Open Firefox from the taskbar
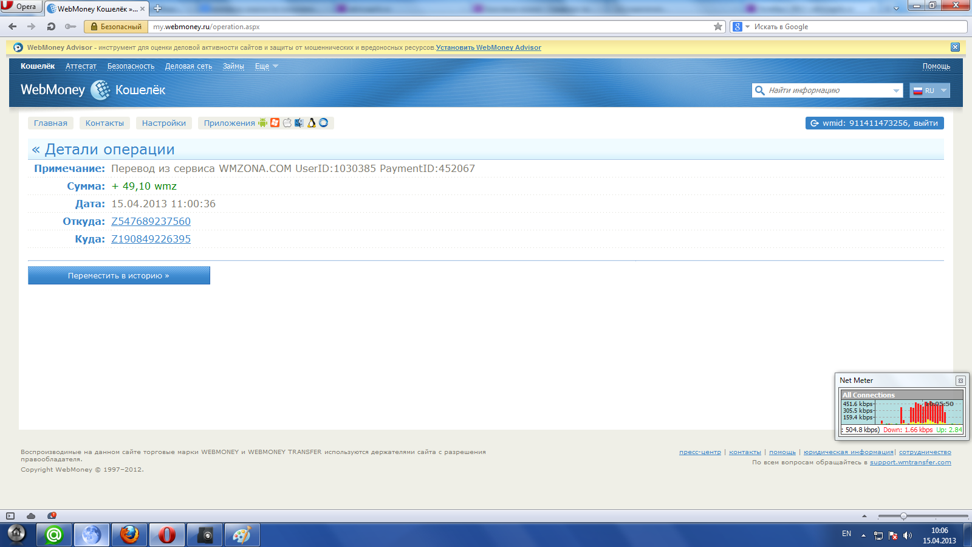Viewport: 972px width, 547px height. point(129,535)
